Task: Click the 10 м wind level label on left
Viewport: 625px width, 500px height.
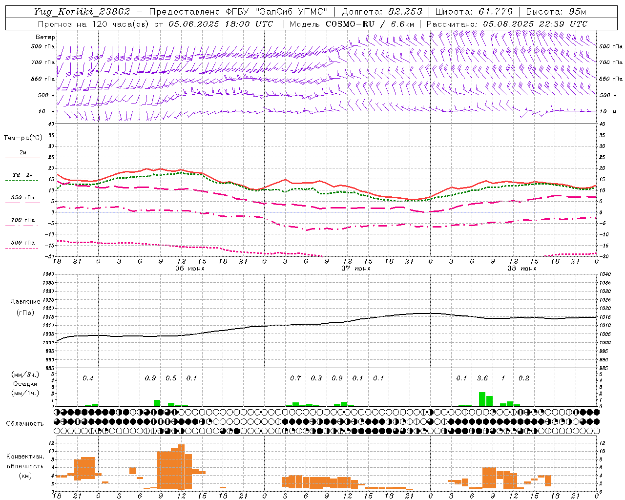Action: pos(46,111)
